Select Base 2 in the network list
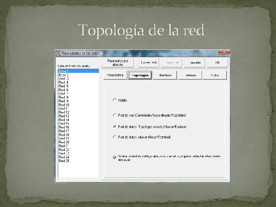 [79, 75]
